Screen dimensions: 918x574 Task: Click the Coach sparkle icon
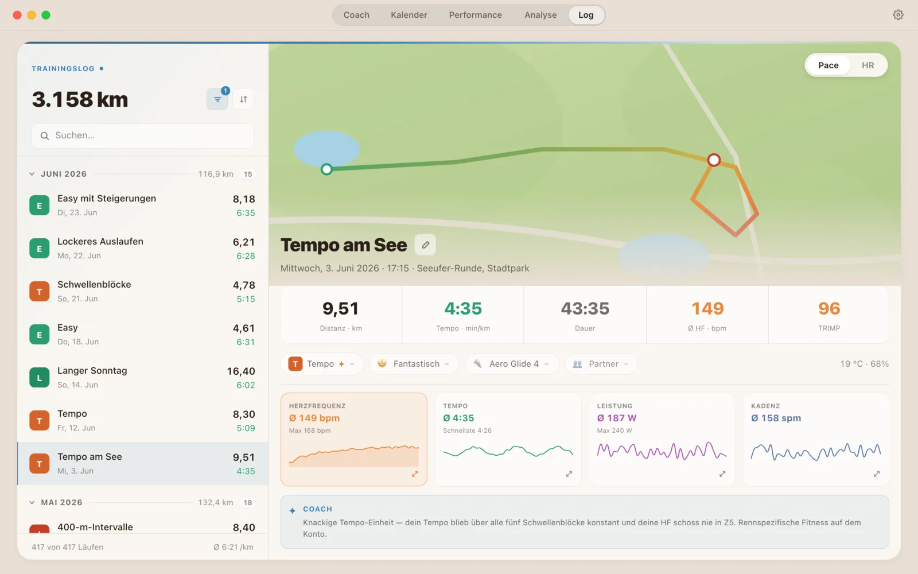[293, 510]
